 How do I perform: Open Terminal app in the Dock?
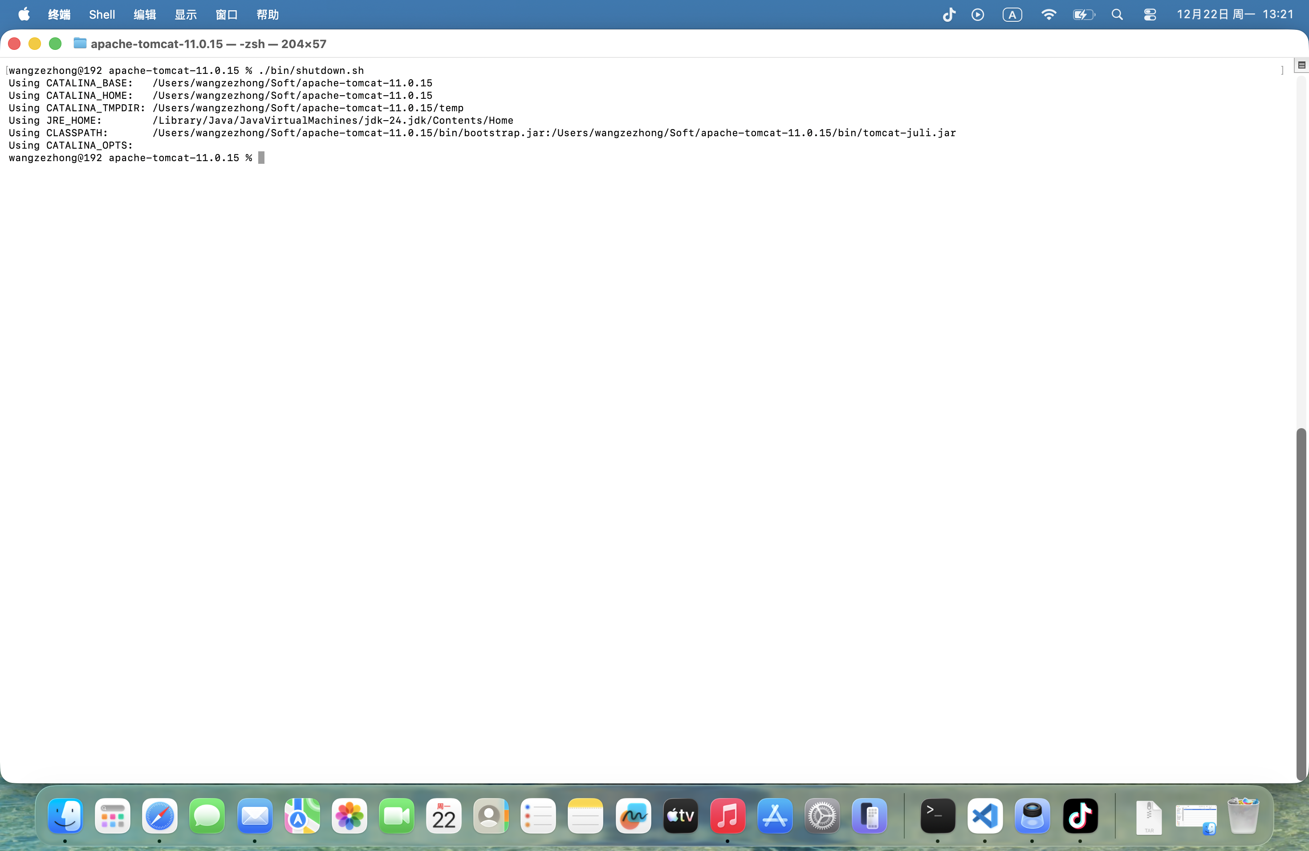(937, 816)
